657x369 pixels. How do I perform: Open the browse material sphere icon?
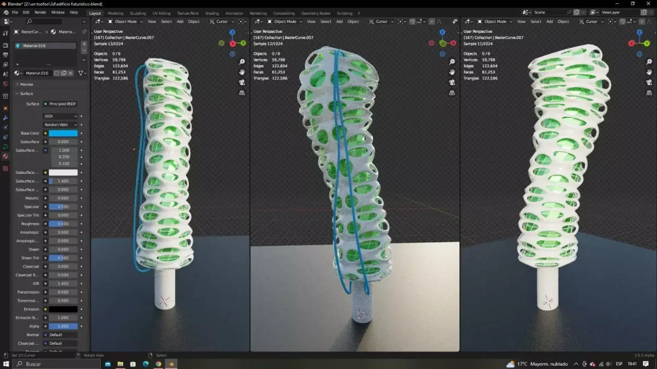pyautogui.click(x=18, y=73)
